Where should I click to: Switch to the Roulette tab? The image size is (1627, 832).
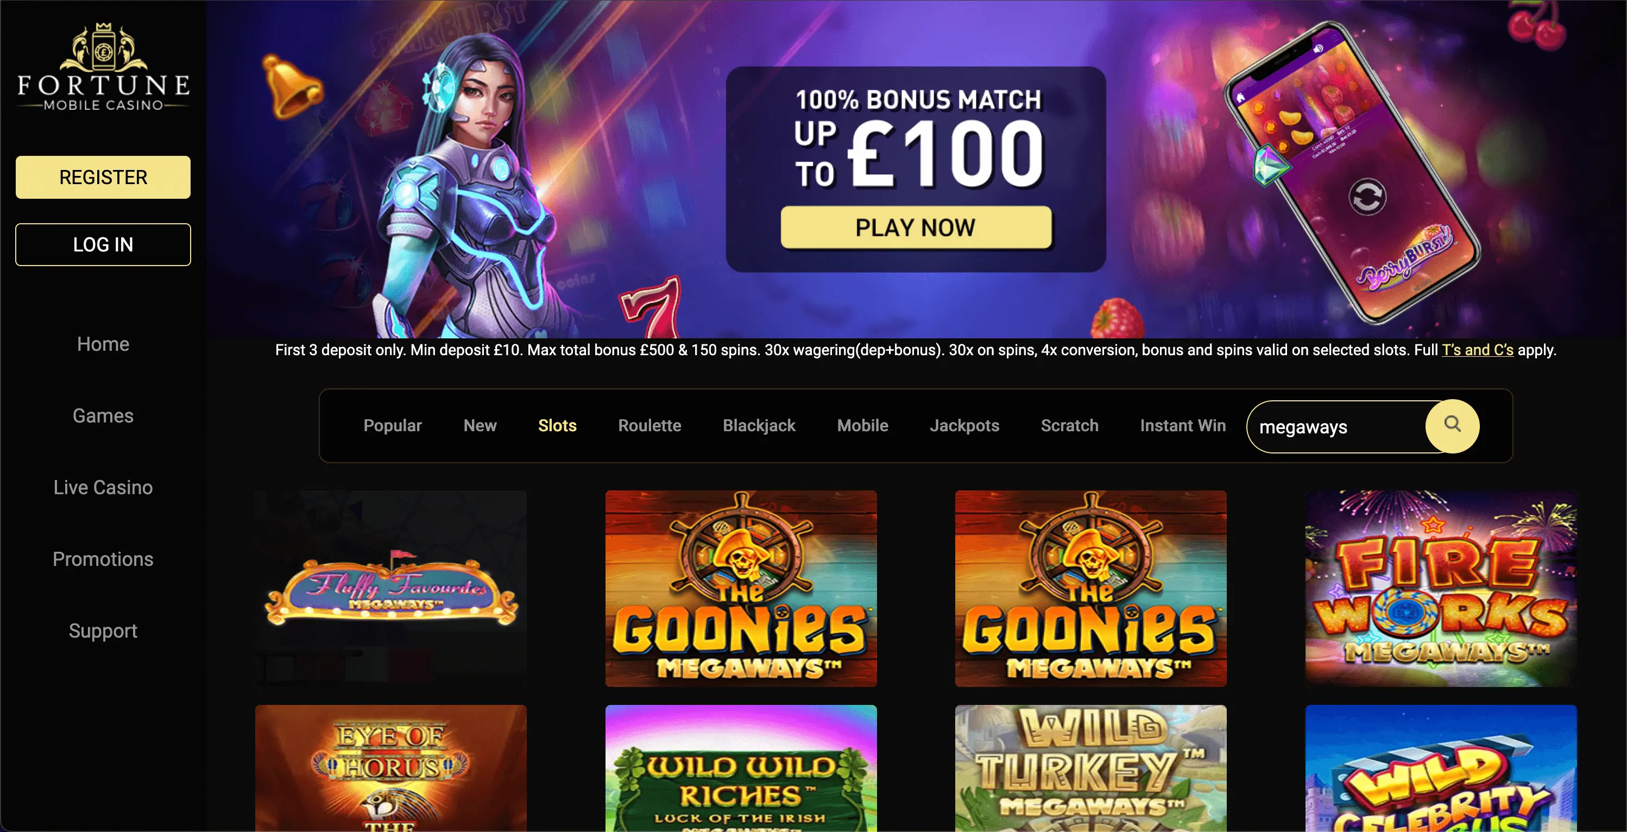[x=649, y=426]
